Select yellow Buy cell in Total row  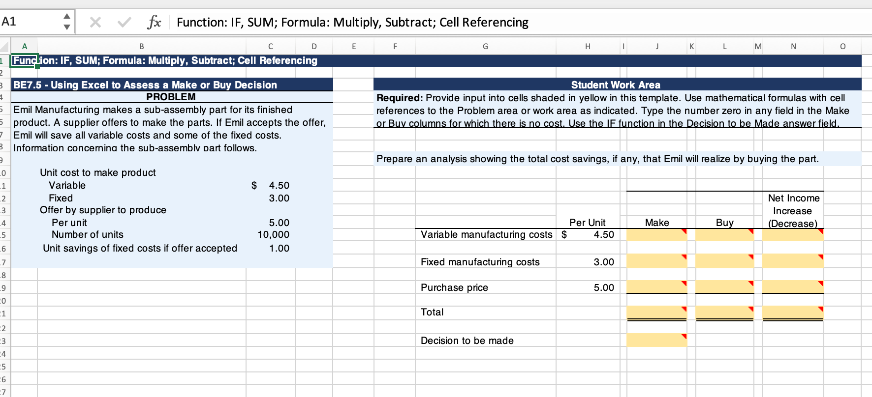[x=725, y=312]
